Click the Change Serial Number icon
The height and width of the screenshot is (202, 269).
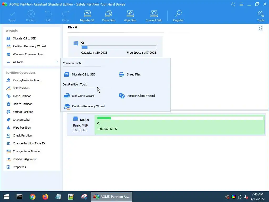(8, 151)
